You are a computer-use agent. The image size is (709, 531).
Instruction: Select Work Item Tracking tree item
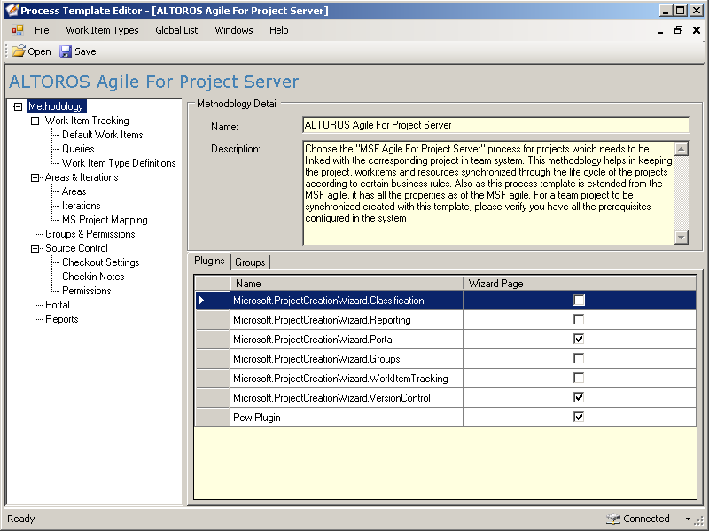(87, 121)
